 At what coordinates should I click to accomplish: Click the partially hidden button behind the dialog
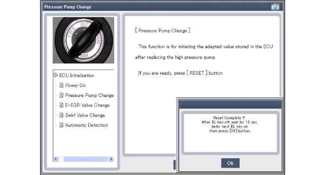(x=175, y=165)
